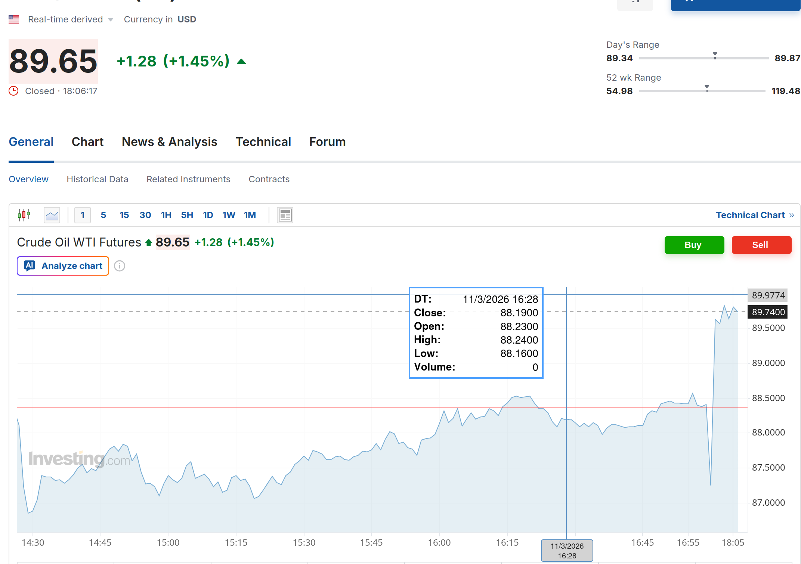The image size is (801, 564).
Task: Click the green up-arrow beside price change
Action: click(241, 62)
